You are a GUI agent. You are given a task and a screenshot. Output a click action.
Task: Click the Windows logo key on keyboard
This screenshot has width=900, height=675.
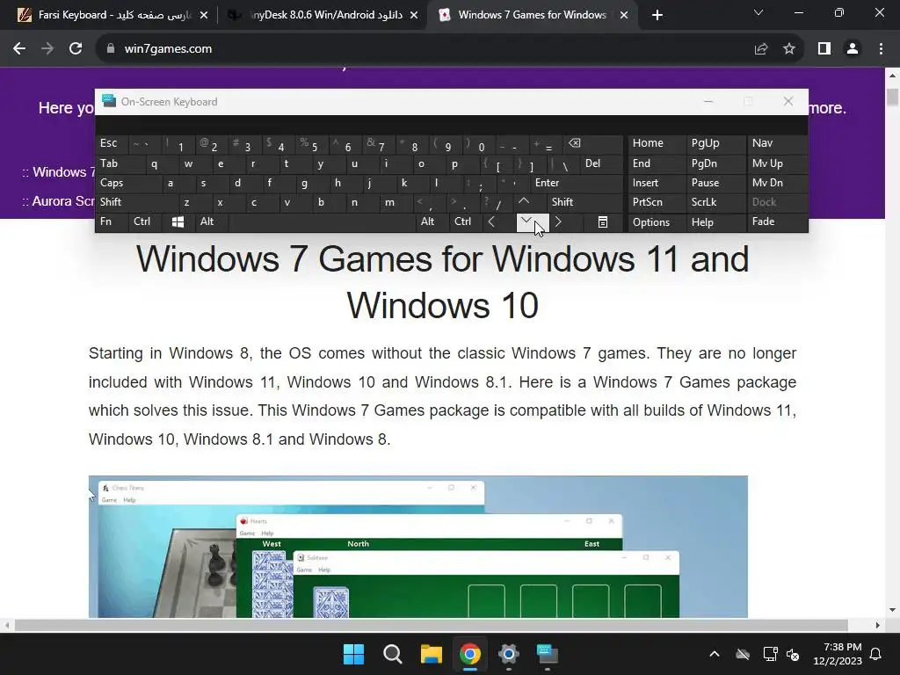point(178,222)
